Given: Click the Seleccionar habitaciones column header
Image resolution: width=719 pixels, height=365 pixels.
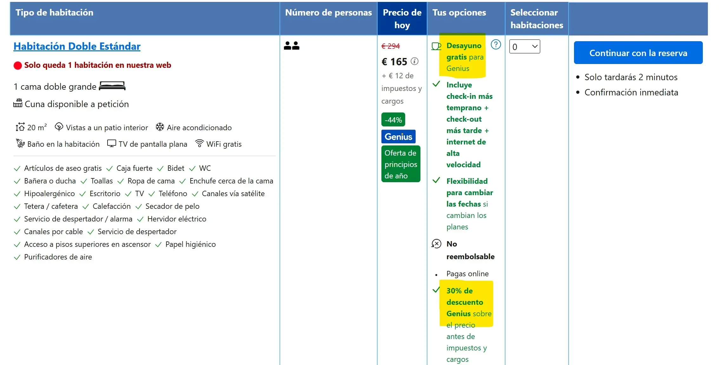Looking at the screenshot, I should click(x=537, y=19).
